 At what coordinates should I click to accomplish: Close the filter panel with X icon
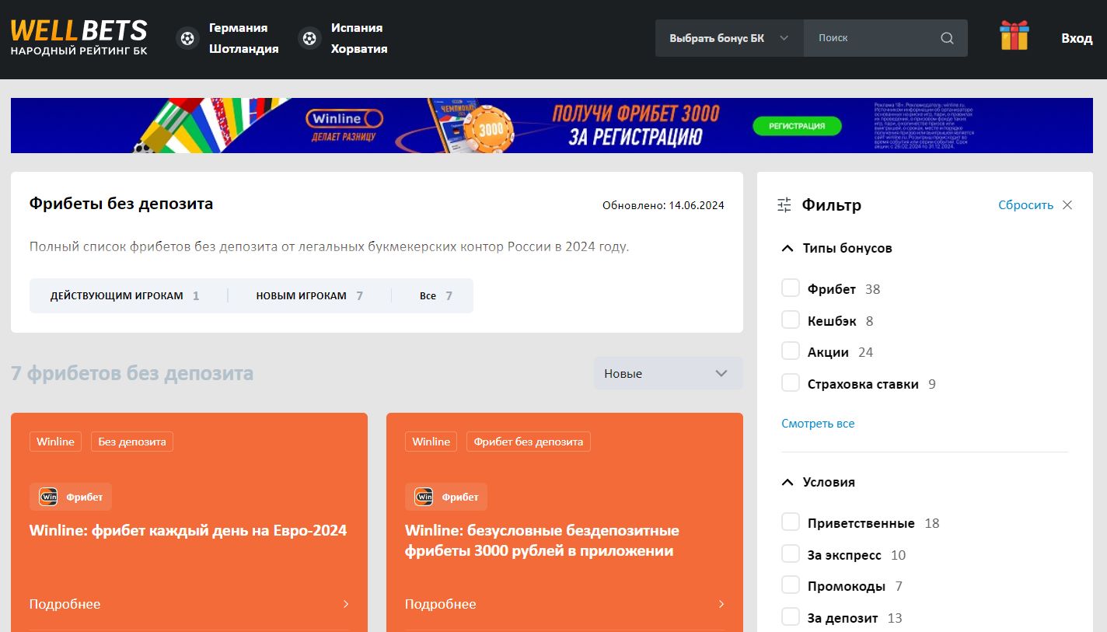pos(1067,205)
